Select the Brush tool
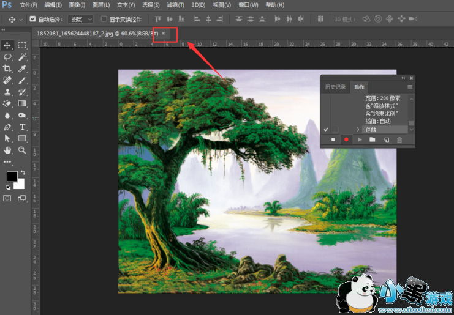This screenshot has height=315, width=454. pos(22,80)
